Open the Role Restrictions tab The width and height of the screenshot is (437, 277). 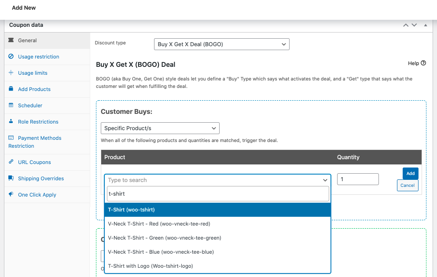[x=47, y=122]
